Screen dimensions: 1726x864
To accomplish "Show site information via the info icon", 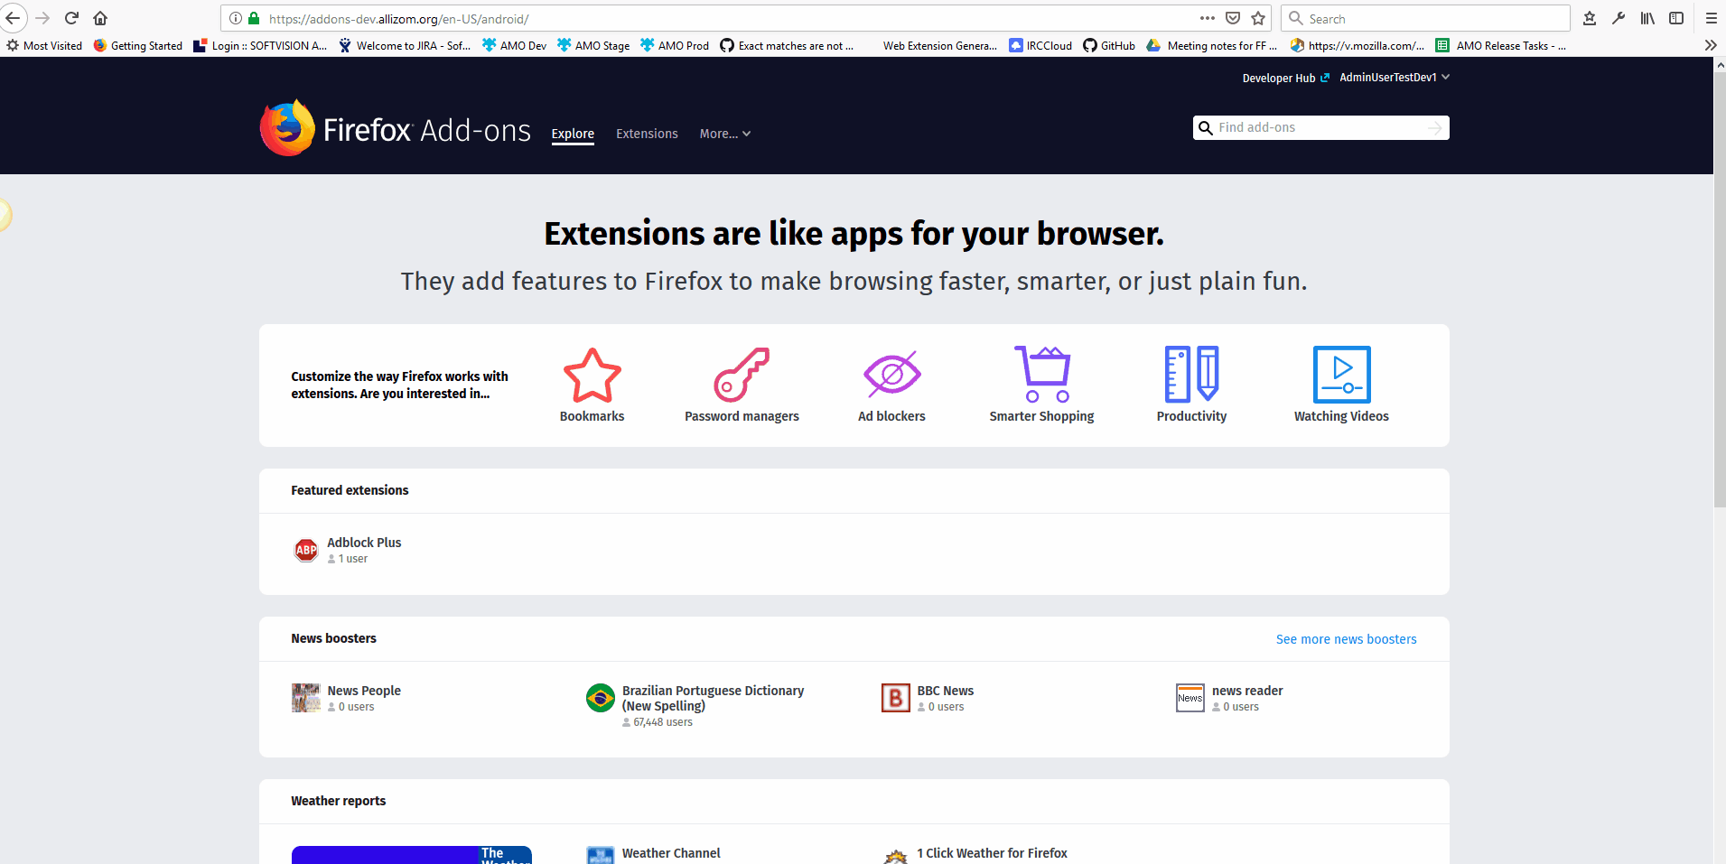I will (236, 18).
